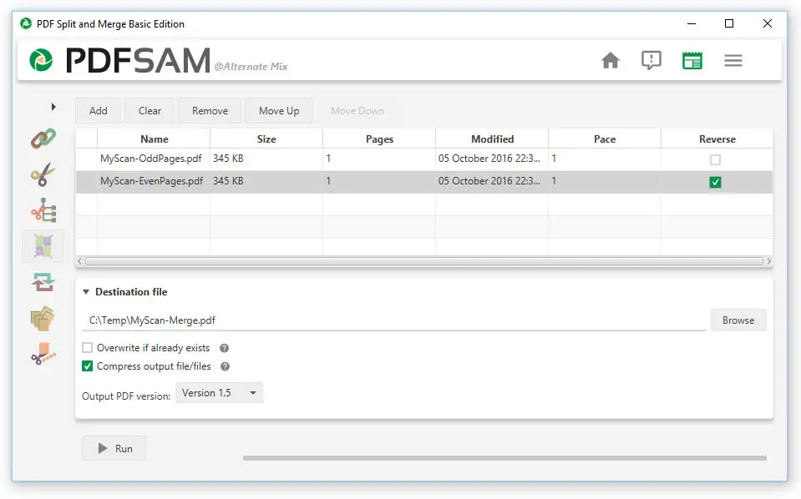Click the Run button
This screenshot has width=801, height=499.
114,448
